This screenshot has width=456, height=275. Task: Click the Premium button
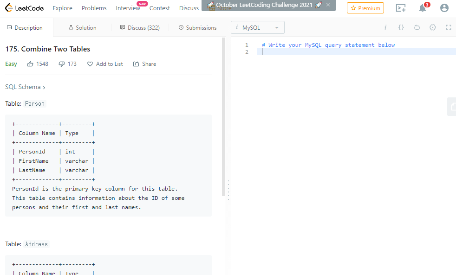pos(365,8)
